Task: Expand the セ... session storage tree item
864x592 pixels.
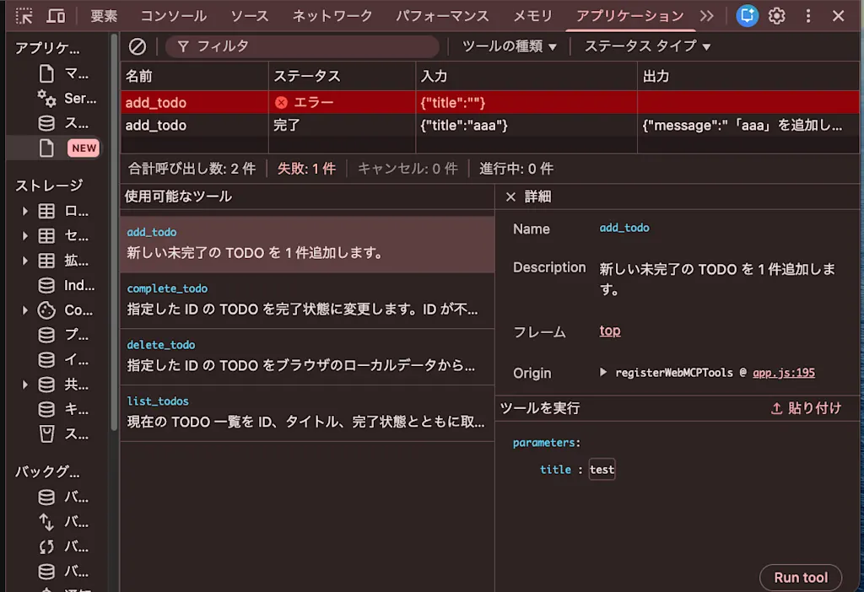Action: coord(24,235)
